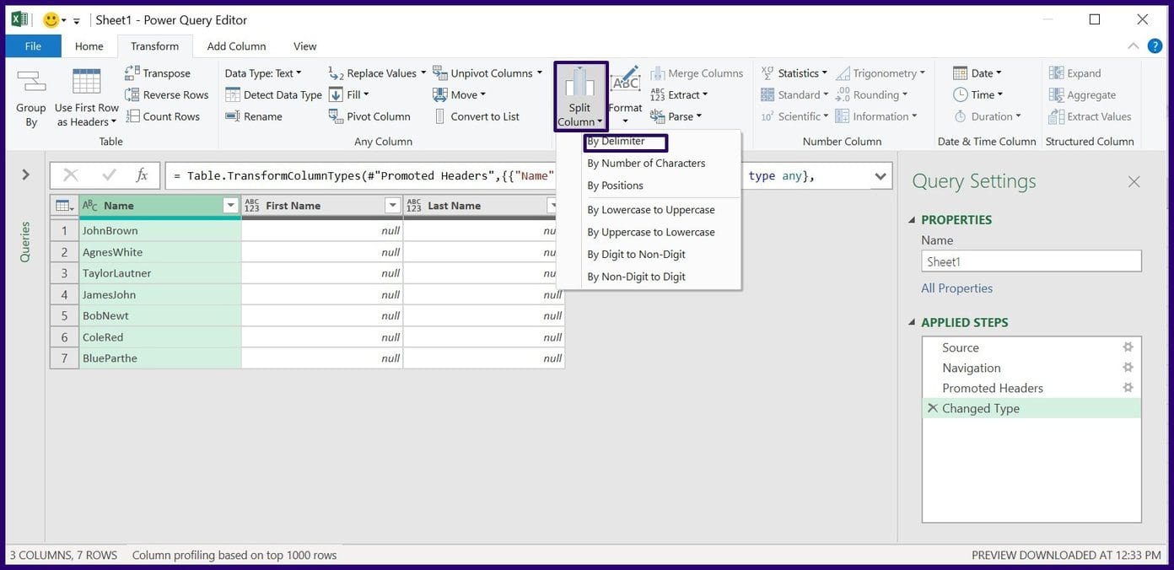Open the Split Column button

[580, 96]
